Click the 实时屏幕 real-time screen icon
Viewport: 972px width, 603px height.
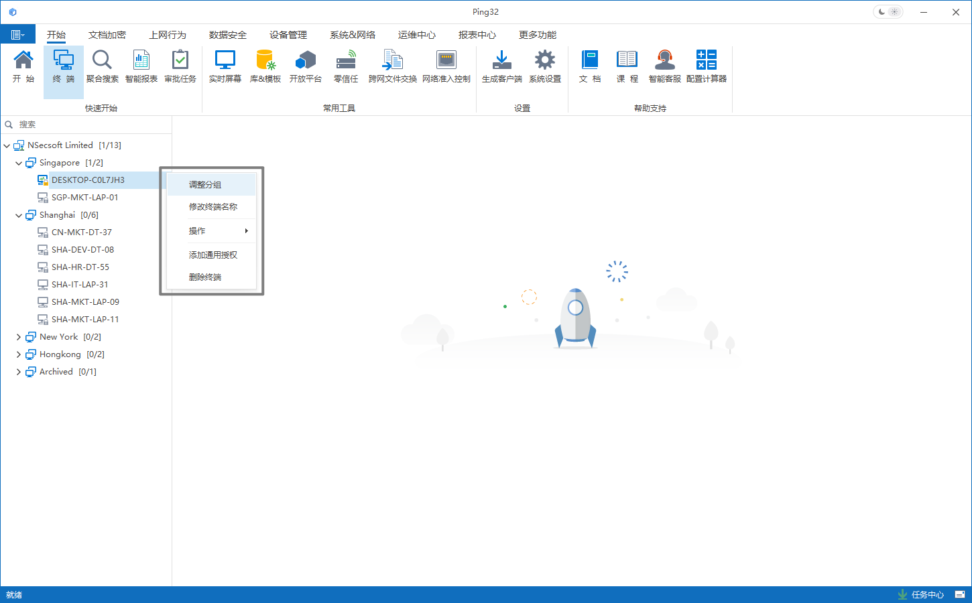pyautogui.click(x=225, y=66)
